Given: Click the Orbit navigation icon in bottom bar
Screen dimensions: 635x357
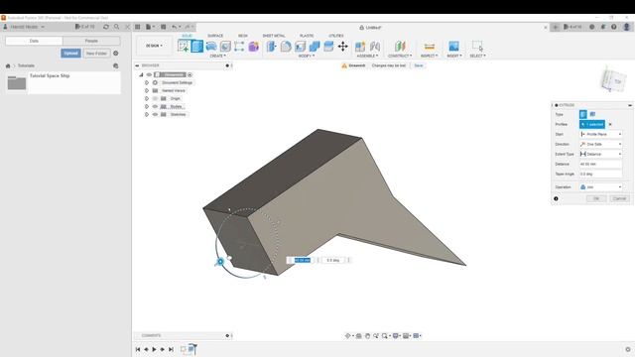Looking at the screenshot, I should pyautogui.click(x=348, y=335).
